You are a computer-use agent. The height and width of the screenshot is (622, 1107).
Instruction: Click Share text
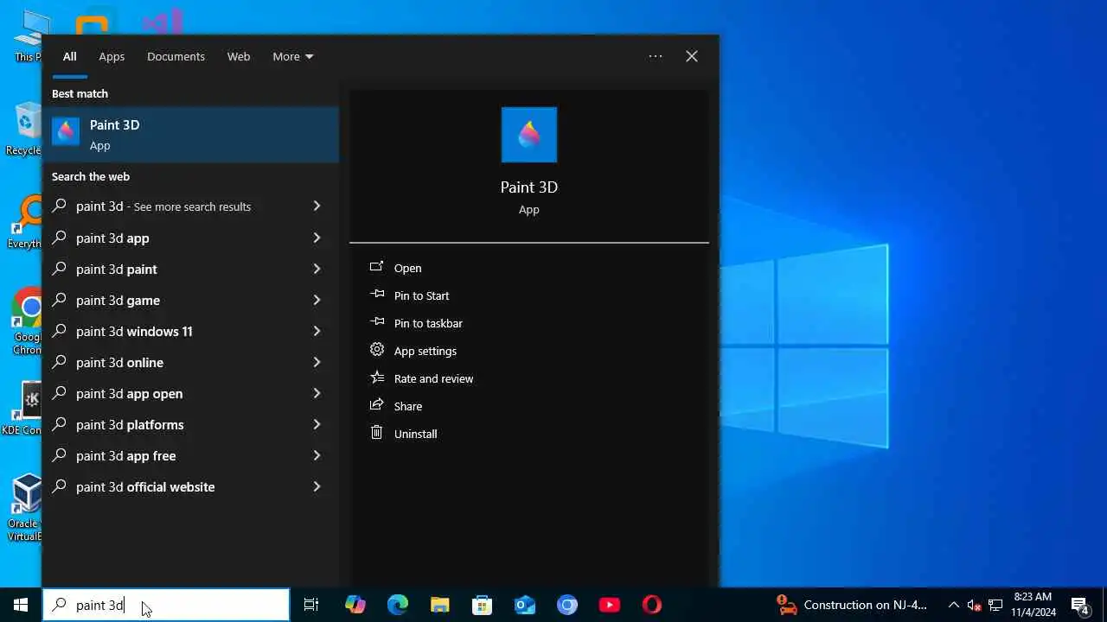(408, 406)
